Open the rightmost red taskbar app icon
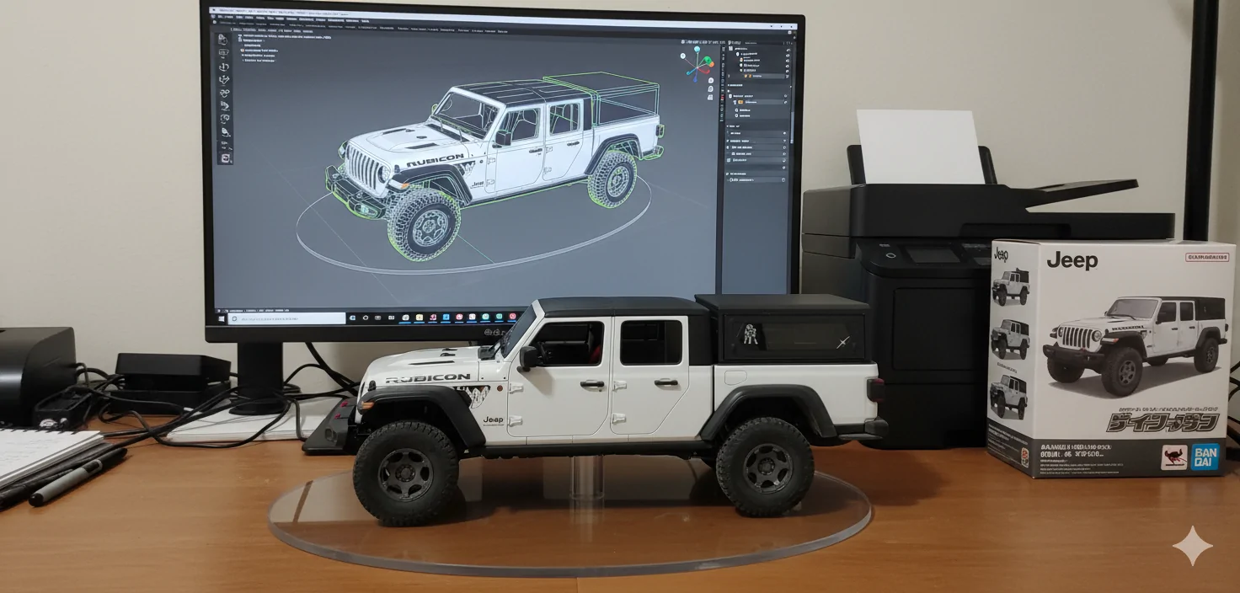Screen dimensions: 1240x593 pos(512,316)
